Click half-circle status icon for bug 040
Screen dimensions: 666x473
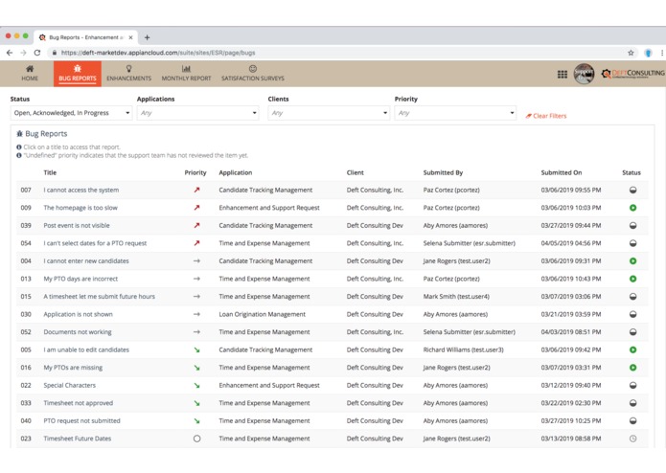pos(632,421)
